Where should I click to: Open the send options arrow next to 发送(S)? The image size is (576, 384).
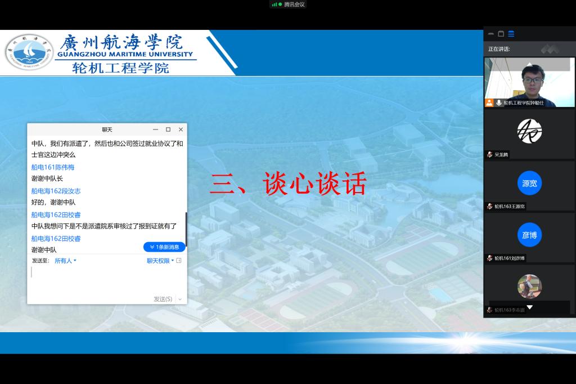(180, 299)
